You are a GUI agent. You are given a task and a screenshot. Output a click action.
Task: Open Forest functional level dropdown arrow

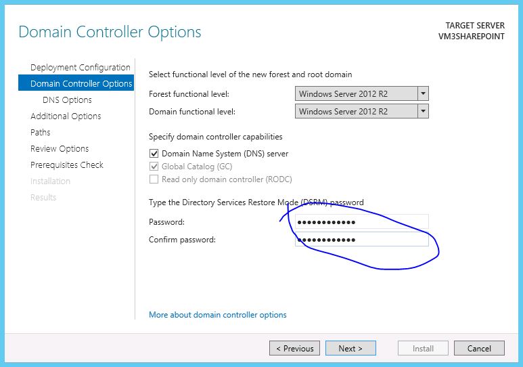pos(423,94)
